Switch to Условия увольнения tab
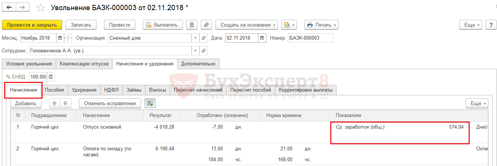This screenshot has width=497, height=166. [29, 64]
